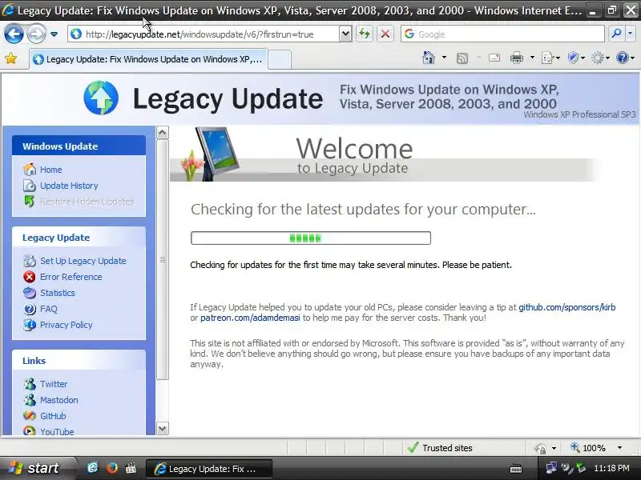Open Error Reference link
Screen dimensions: 641x480
tap(71, 277)
